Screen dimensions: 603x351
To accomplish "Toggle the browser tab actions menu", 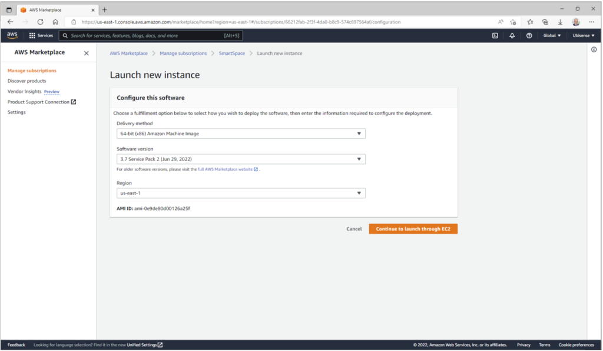I will pyautogui.click(x=9, y=10).
